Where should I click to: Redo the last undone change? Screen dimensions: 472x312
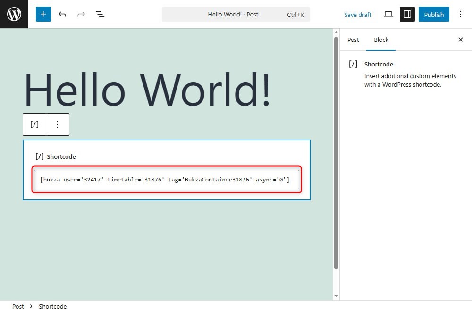(x=81, y=14)
